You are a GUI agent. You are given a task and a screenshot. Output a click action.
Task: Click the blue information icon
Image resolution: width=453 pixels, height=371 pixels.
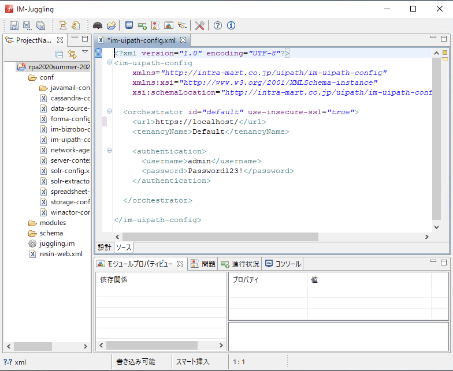pyautogui.click(x=231, y=25)
